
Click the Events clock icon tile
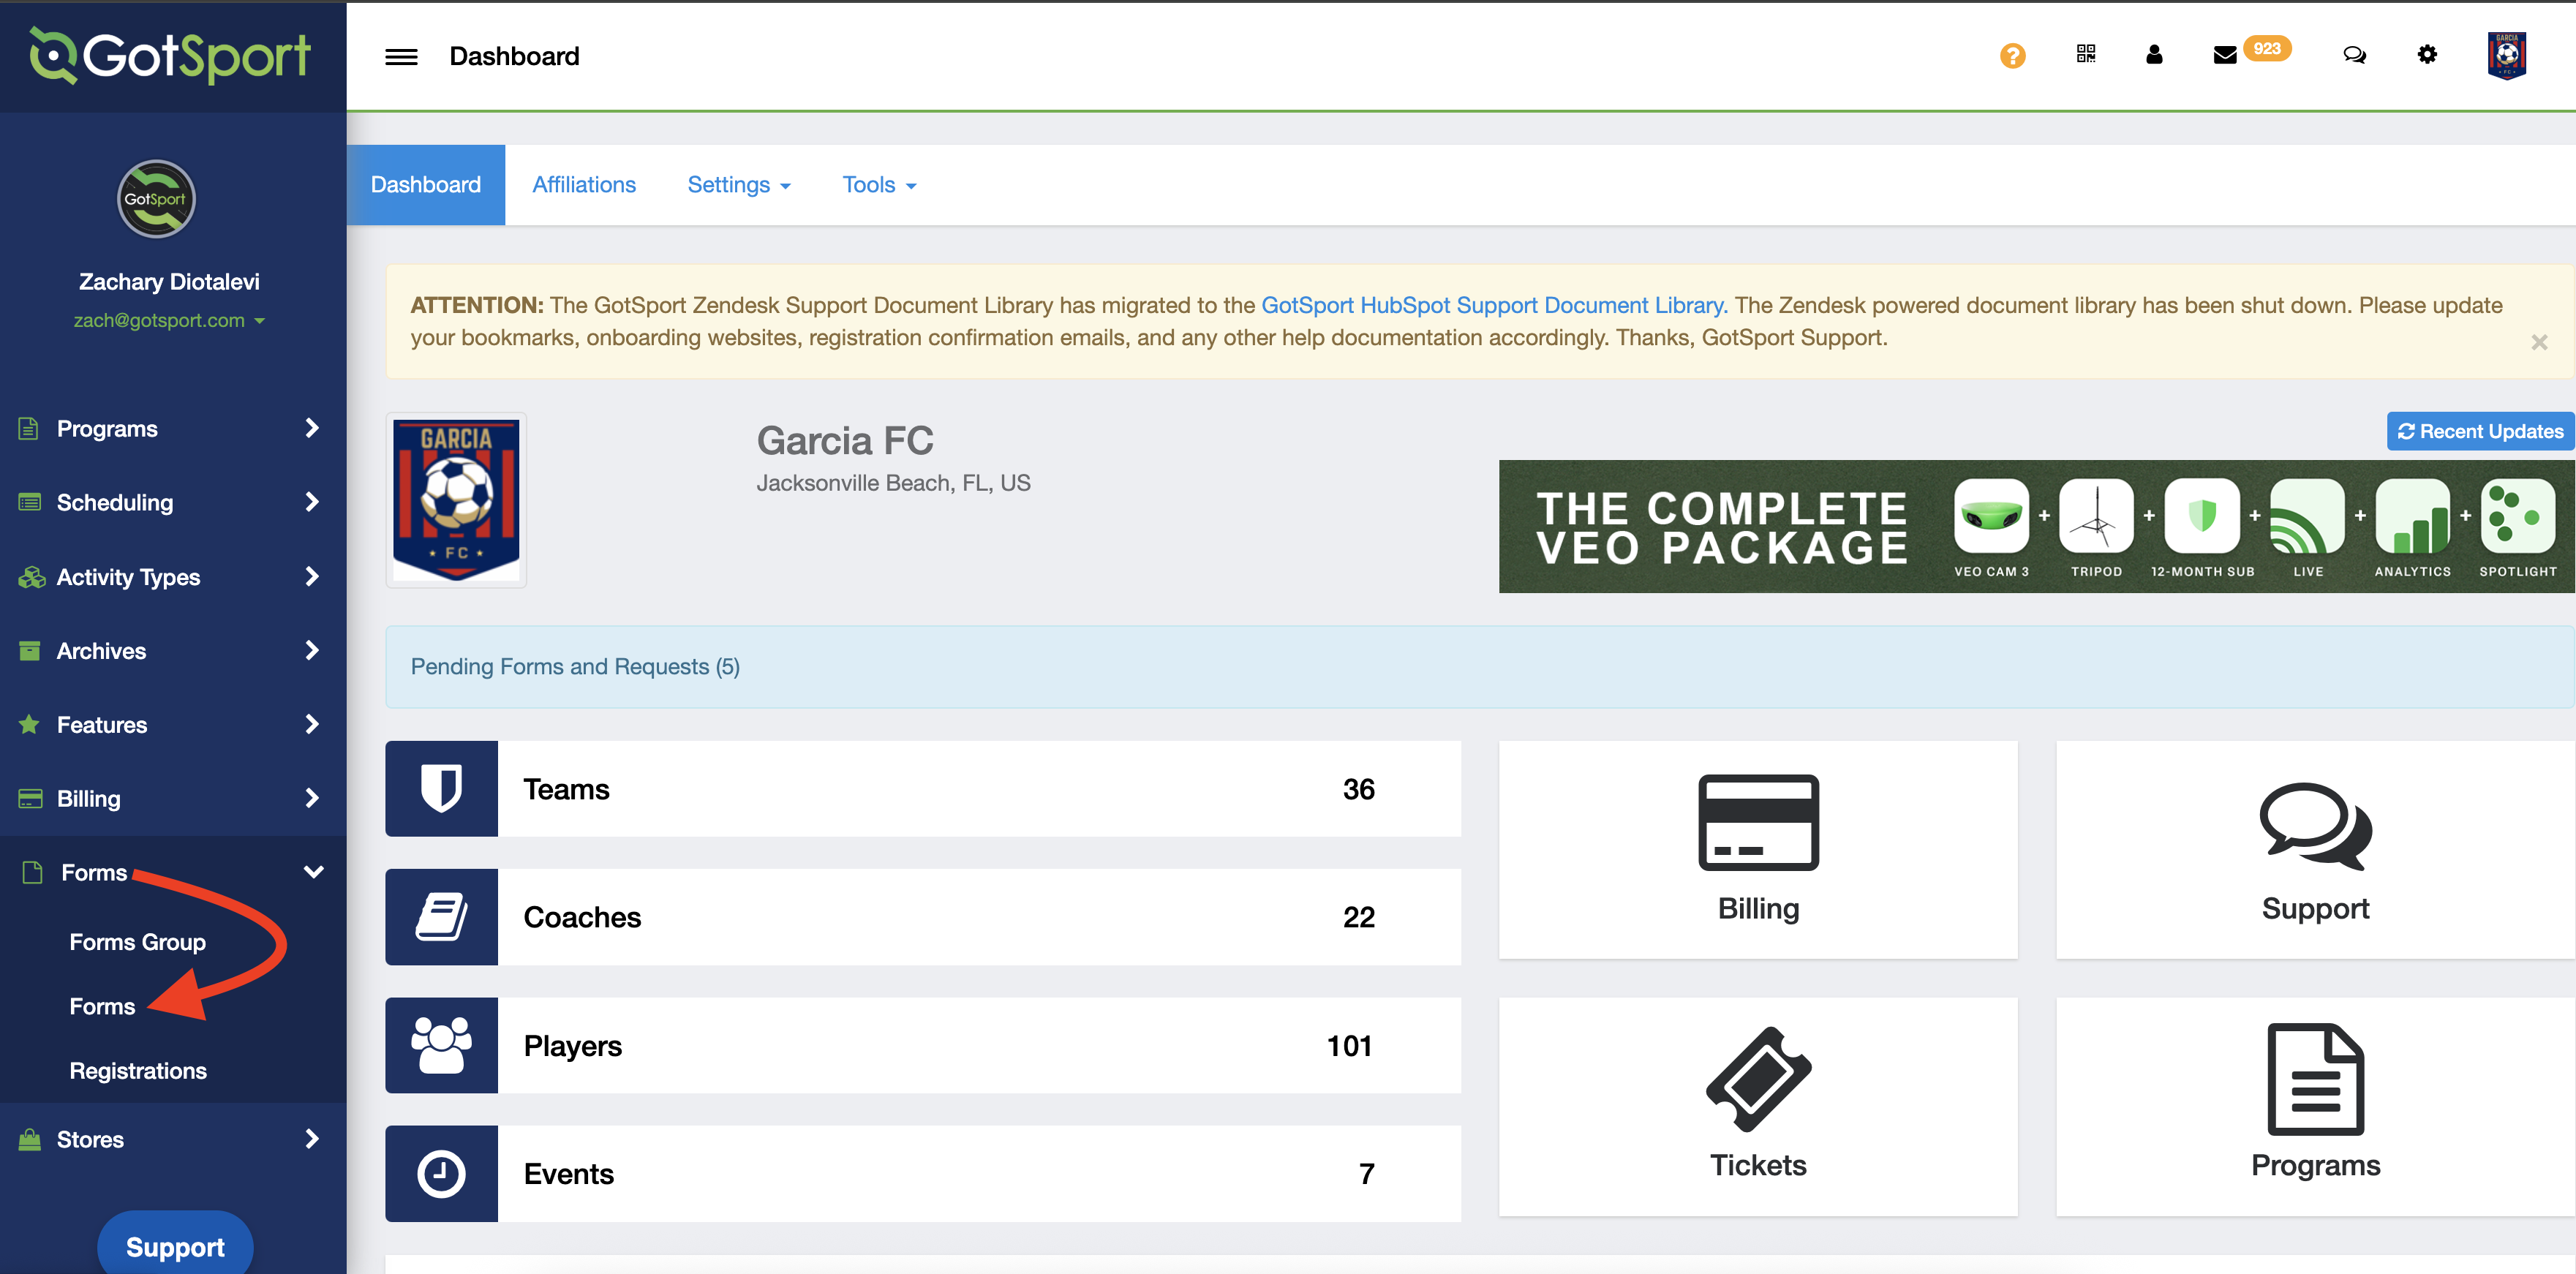[x=441, y=1173]
